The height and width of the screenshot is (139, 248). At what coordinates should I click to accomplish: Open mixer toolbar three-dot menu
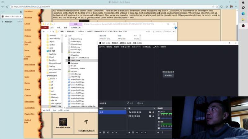(x=162, y=133)
